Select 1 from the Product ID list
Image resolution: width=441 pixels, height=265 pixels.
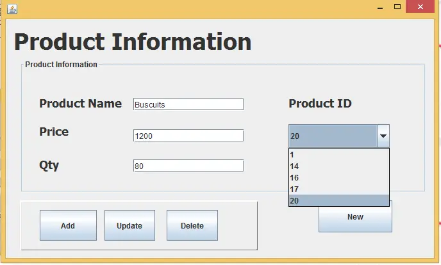click(x=339, y=155)
